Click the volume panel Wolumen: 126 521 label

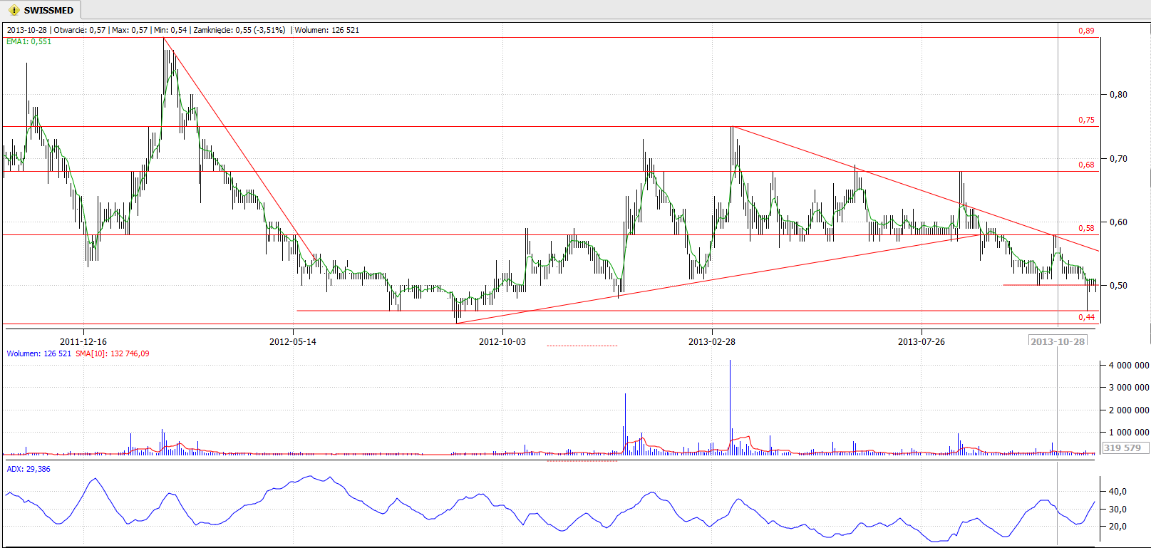39,353
